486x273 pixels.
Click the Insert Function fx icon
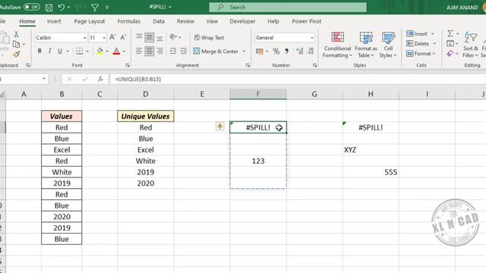pyautogui.click(x=100, y=79)
